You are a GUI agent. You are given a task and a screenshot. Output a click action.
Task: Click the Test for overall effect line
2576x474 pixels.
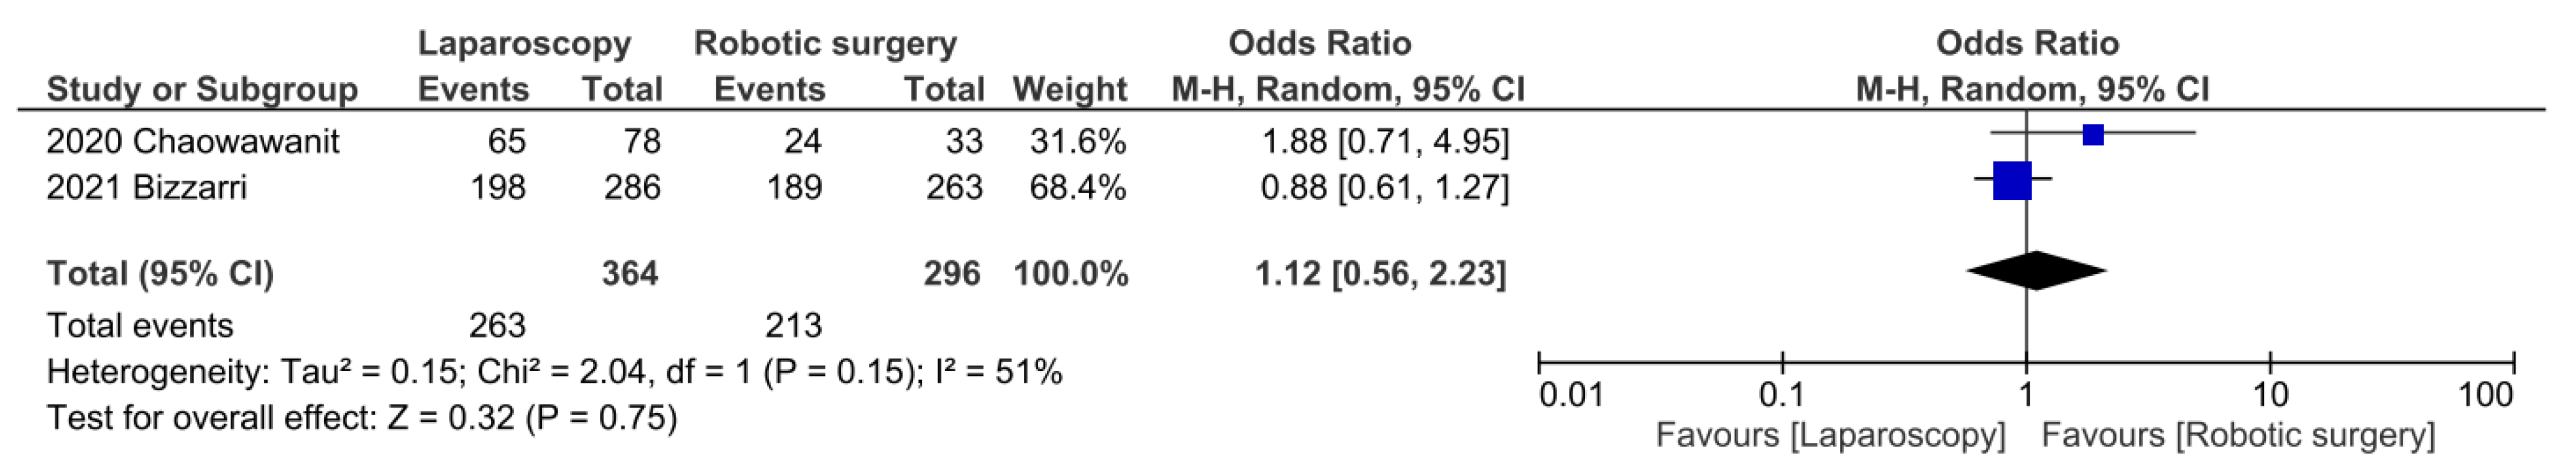[362, 417]
